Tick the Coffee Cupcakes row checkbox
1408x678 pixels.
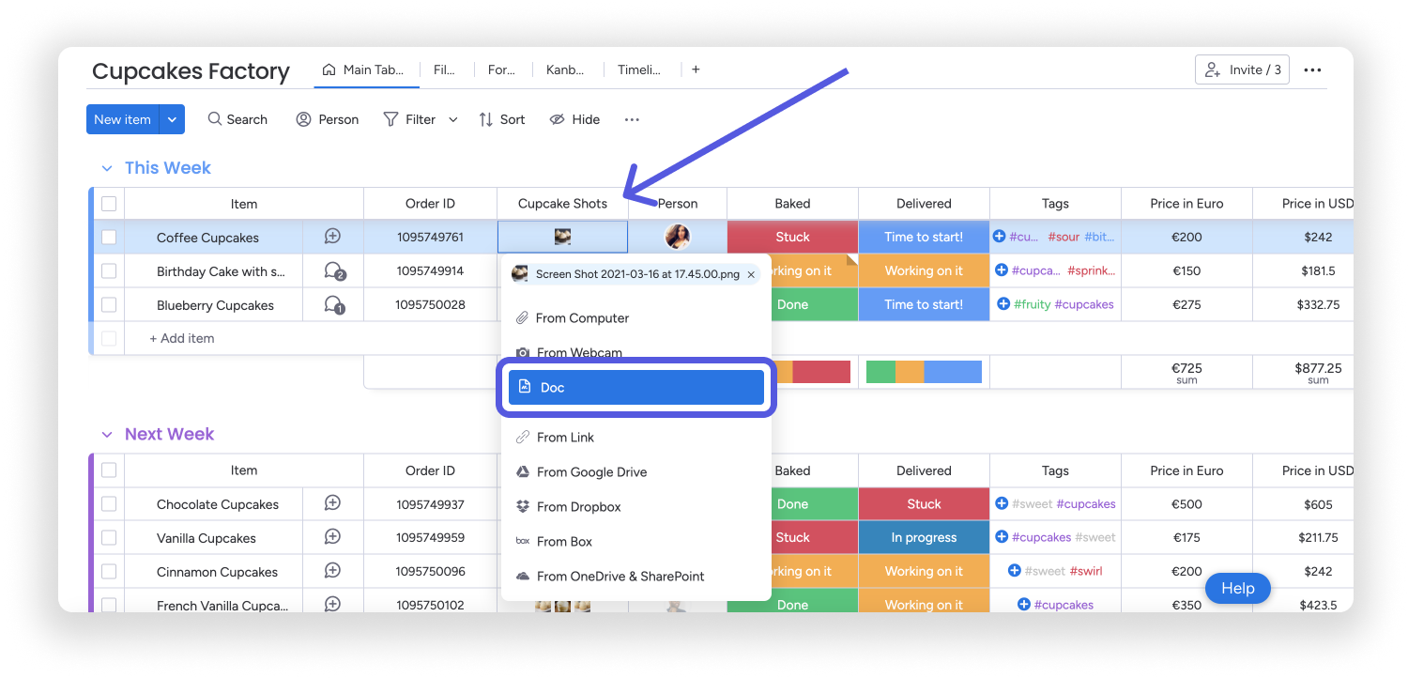(109, 237)
